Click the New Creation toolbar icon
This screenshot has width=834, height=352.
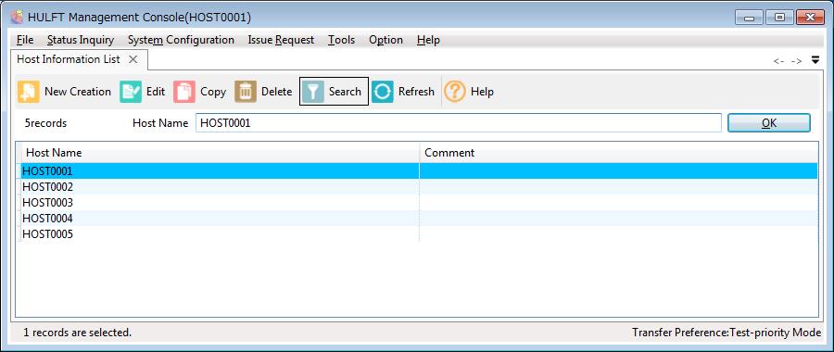[28, 92]
